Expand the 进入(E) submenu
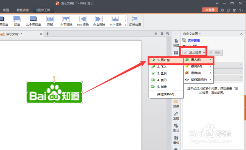The height and width of the screenshot is (150, 246). pyautogui.click(x=198, y=60)
